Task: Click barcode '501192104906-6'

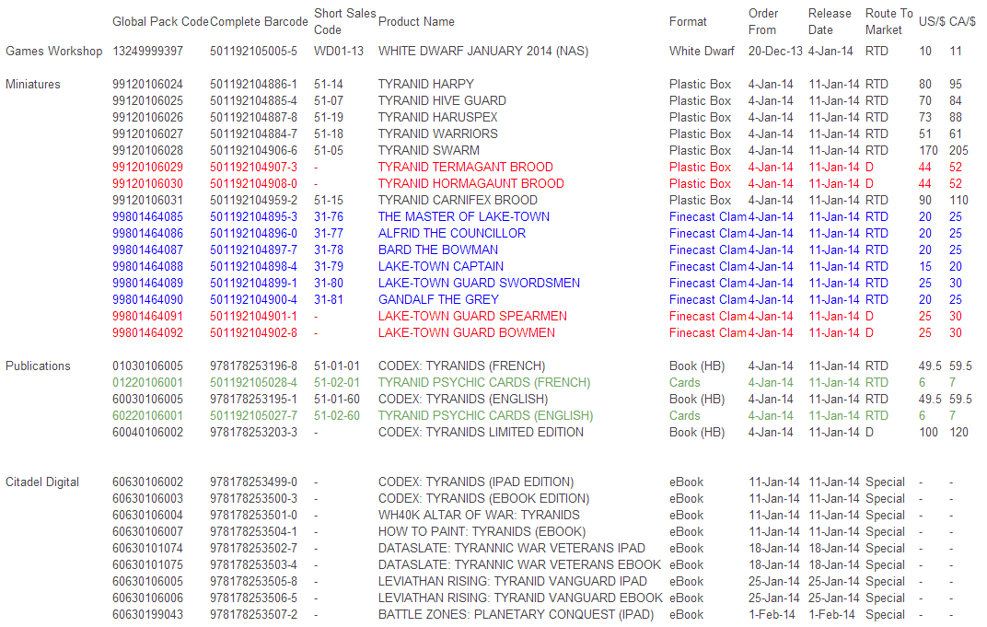Action: (254, 150)
